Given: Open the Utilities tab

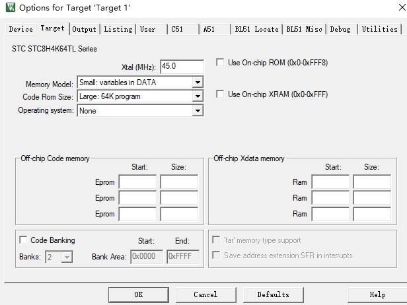Looking at the screenshot, I should (379, 29).
